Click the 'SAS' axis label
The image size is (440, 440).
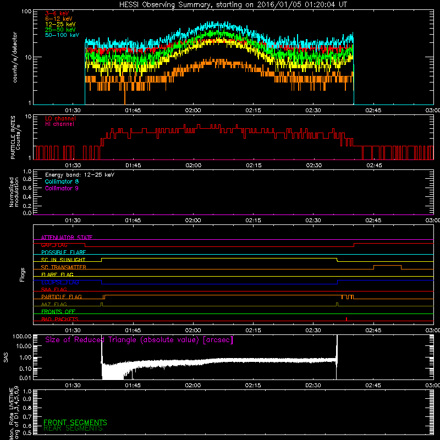point(5,358)
